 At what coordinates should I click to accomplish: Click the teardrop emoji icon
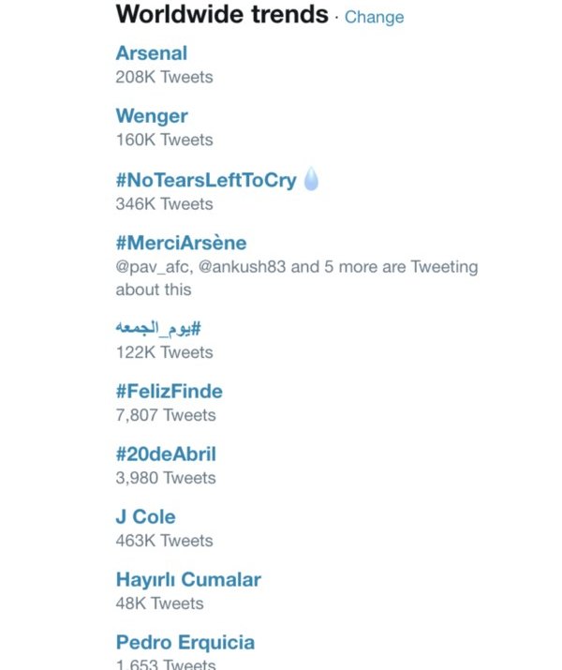point(312,179)
